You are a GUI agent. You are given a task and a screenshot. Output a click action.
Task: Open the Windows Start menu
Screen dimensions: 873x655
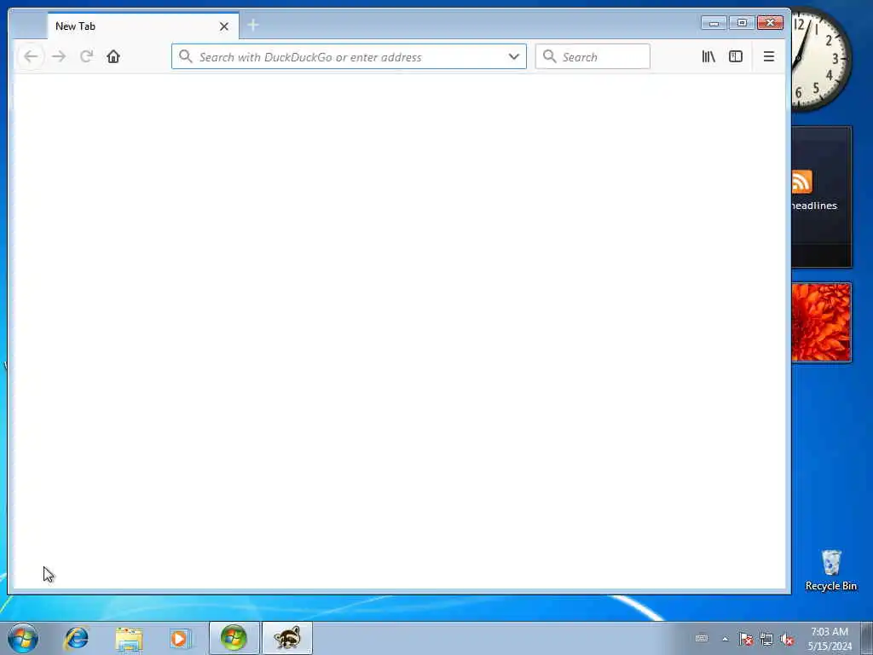pyautogui.click(x=23, y=638)
